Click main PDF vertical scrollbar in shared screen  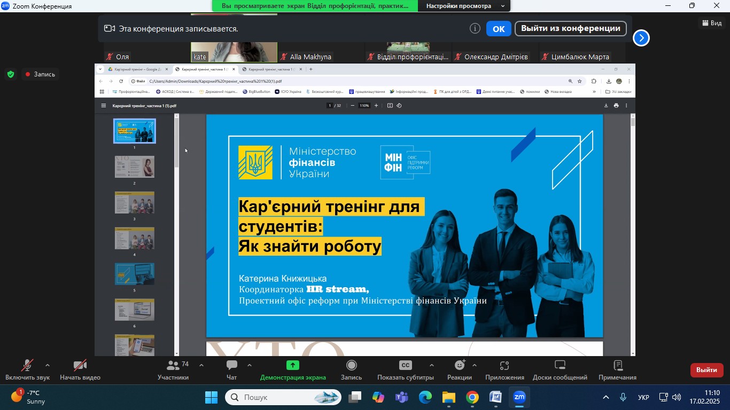[633, 122]
